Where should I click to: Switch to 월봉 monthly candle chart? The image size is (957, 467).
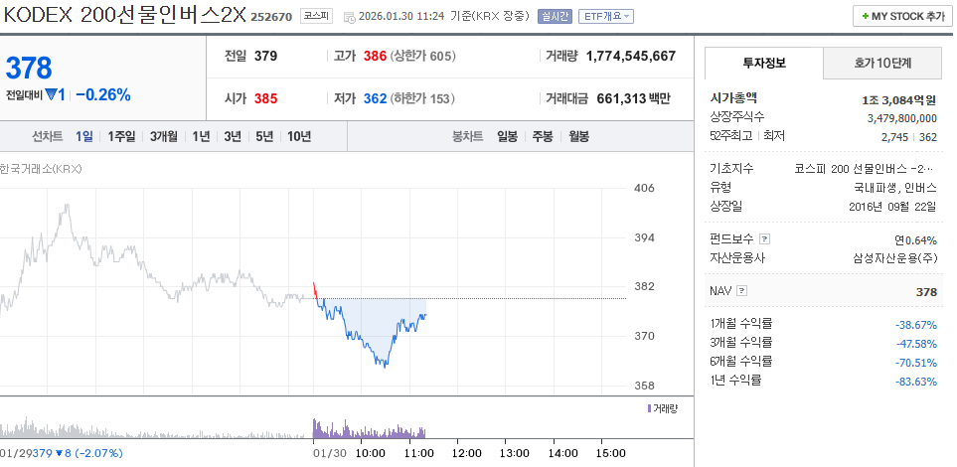point(578,136)
